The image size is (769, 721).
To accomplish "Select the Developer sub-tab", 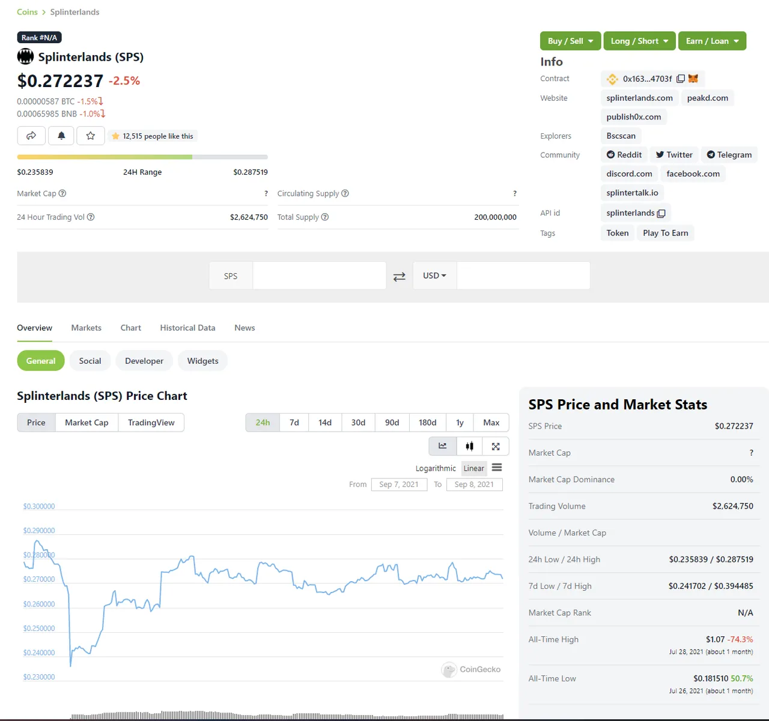I will click(144, 361).
